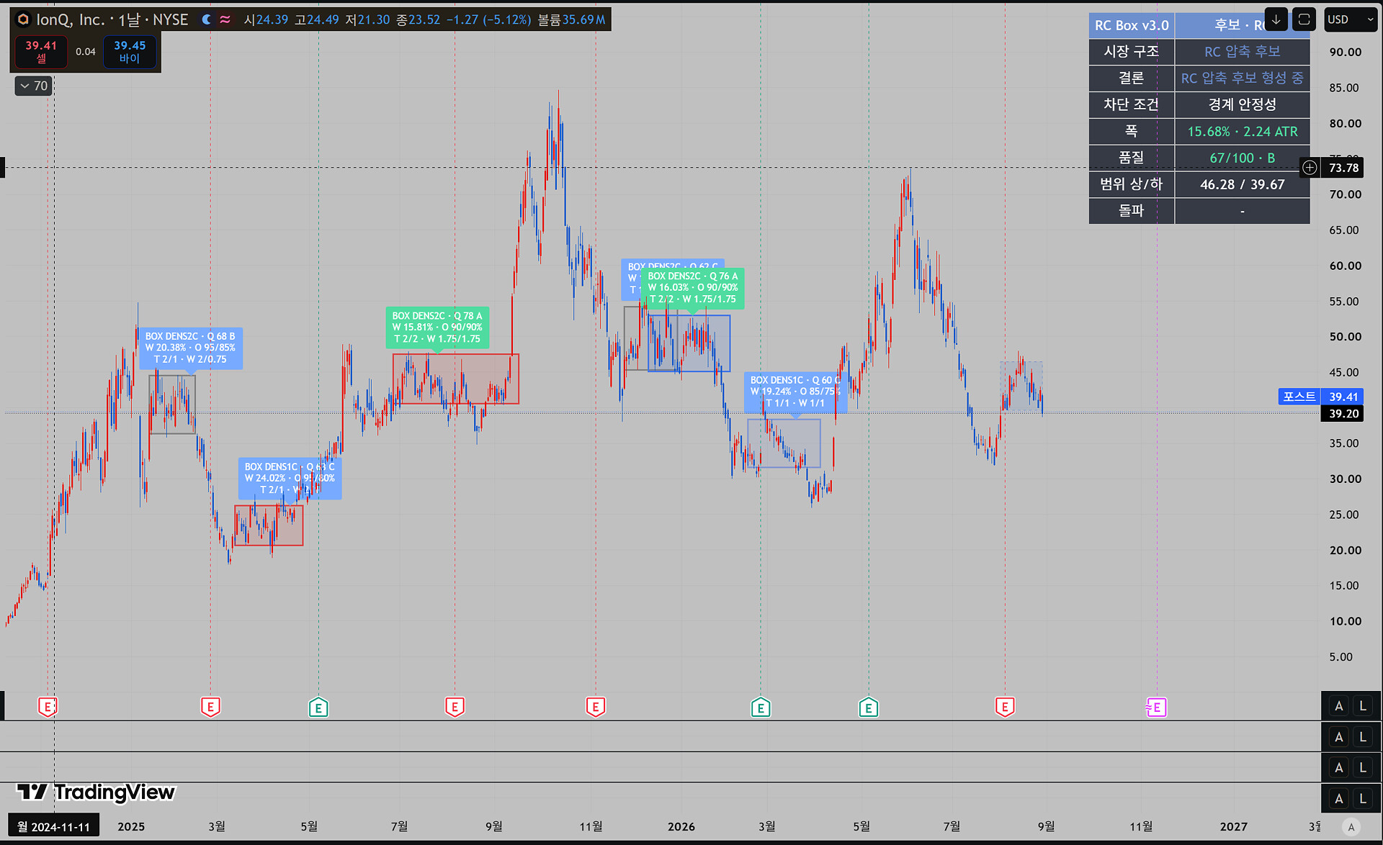Open fullscreen chart mode icon
The width and height of the screenshot is (1383, 845).
pyautogui.click(x=1304, y=19)
